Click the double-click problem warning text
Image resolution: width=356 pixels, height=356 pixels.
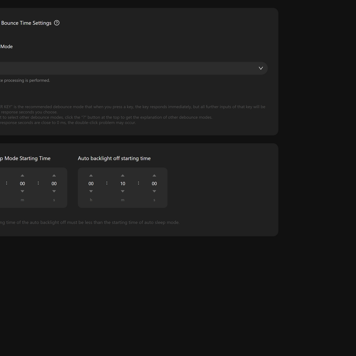[x=68, y=123]
